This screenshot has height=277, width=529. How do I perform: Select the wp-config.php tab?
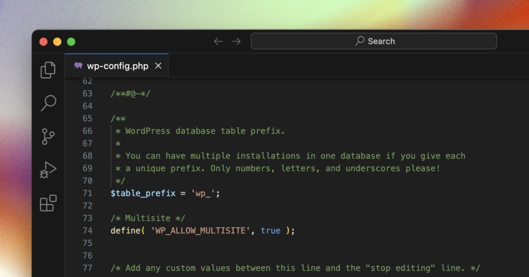116,66
